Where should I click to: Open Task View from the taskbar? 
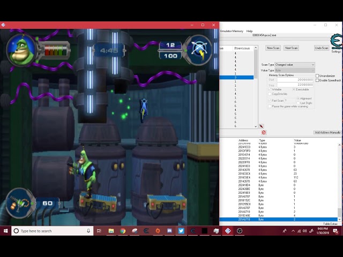pos(99,231)
